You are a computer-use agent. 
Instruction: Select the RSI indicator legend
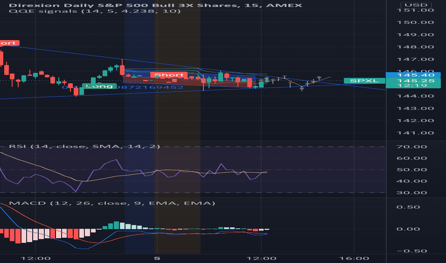tap(85, 146)
